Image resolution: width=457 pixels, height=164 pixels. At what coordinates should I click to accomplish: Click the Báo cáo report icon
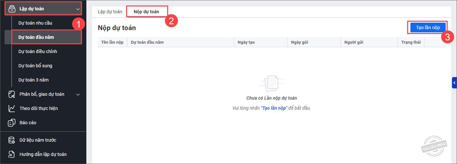pos(12,123)
